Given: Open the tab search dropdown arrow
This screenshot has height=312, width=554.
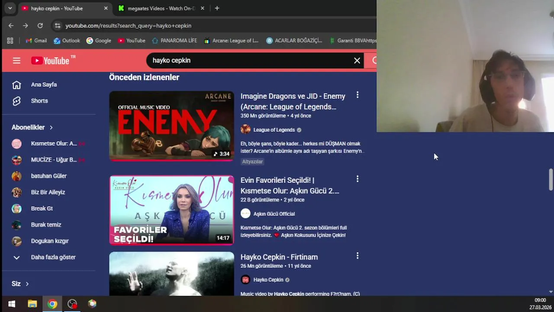Looking at the screenshot, I should coord(10,8).
